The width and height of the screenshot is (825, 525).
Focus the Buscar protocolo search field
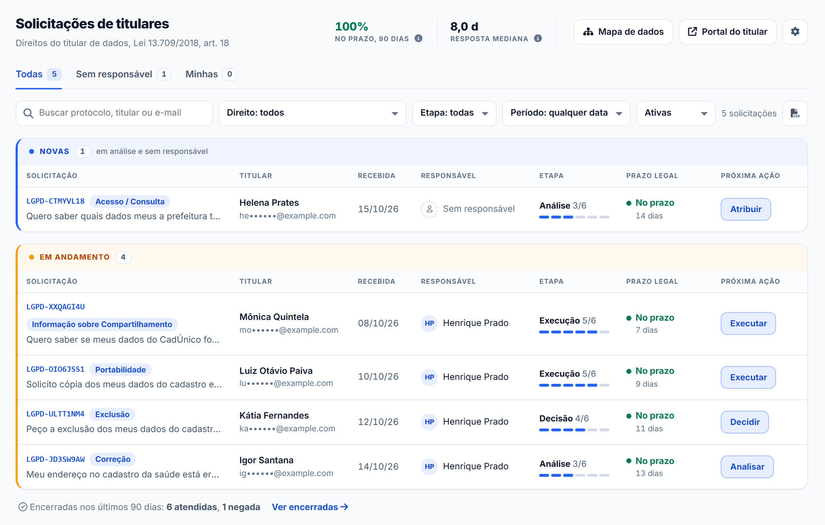114,113
